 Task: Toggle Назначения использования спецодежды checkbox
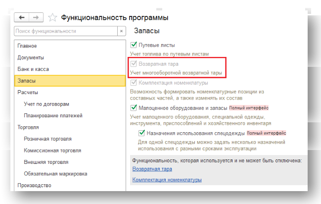click(x=141, y=133)
